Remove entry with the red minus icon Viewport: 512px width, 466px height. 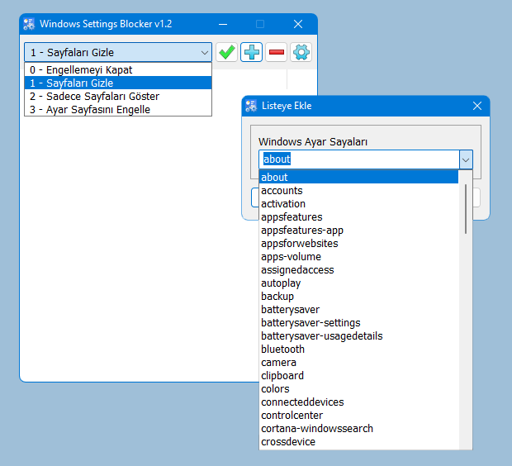(x=277, y=52)
